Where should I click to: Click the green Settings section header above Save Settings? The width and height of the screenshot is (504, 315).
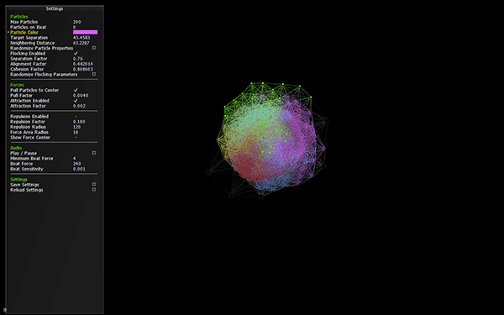18,180
